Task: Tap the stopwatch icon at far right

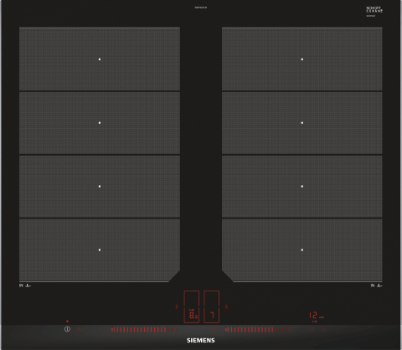Action: point(324,330)
